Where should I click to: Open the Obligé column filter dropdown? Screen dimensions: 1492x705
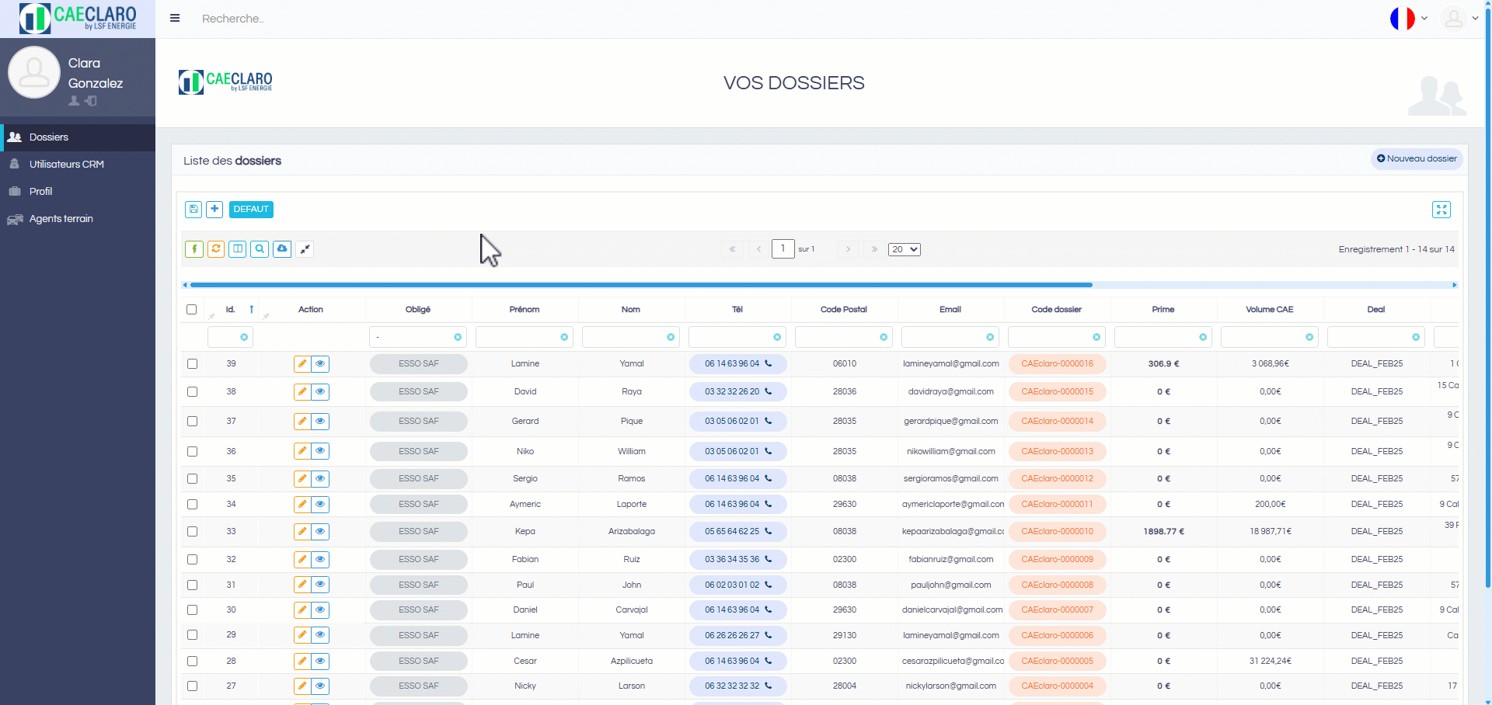click(x=418, y=336)
